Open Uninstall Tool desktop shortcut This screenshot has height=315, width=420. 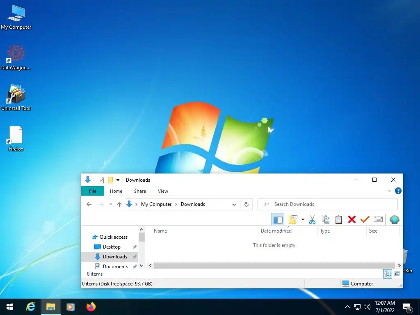click(x=16, y=98)
